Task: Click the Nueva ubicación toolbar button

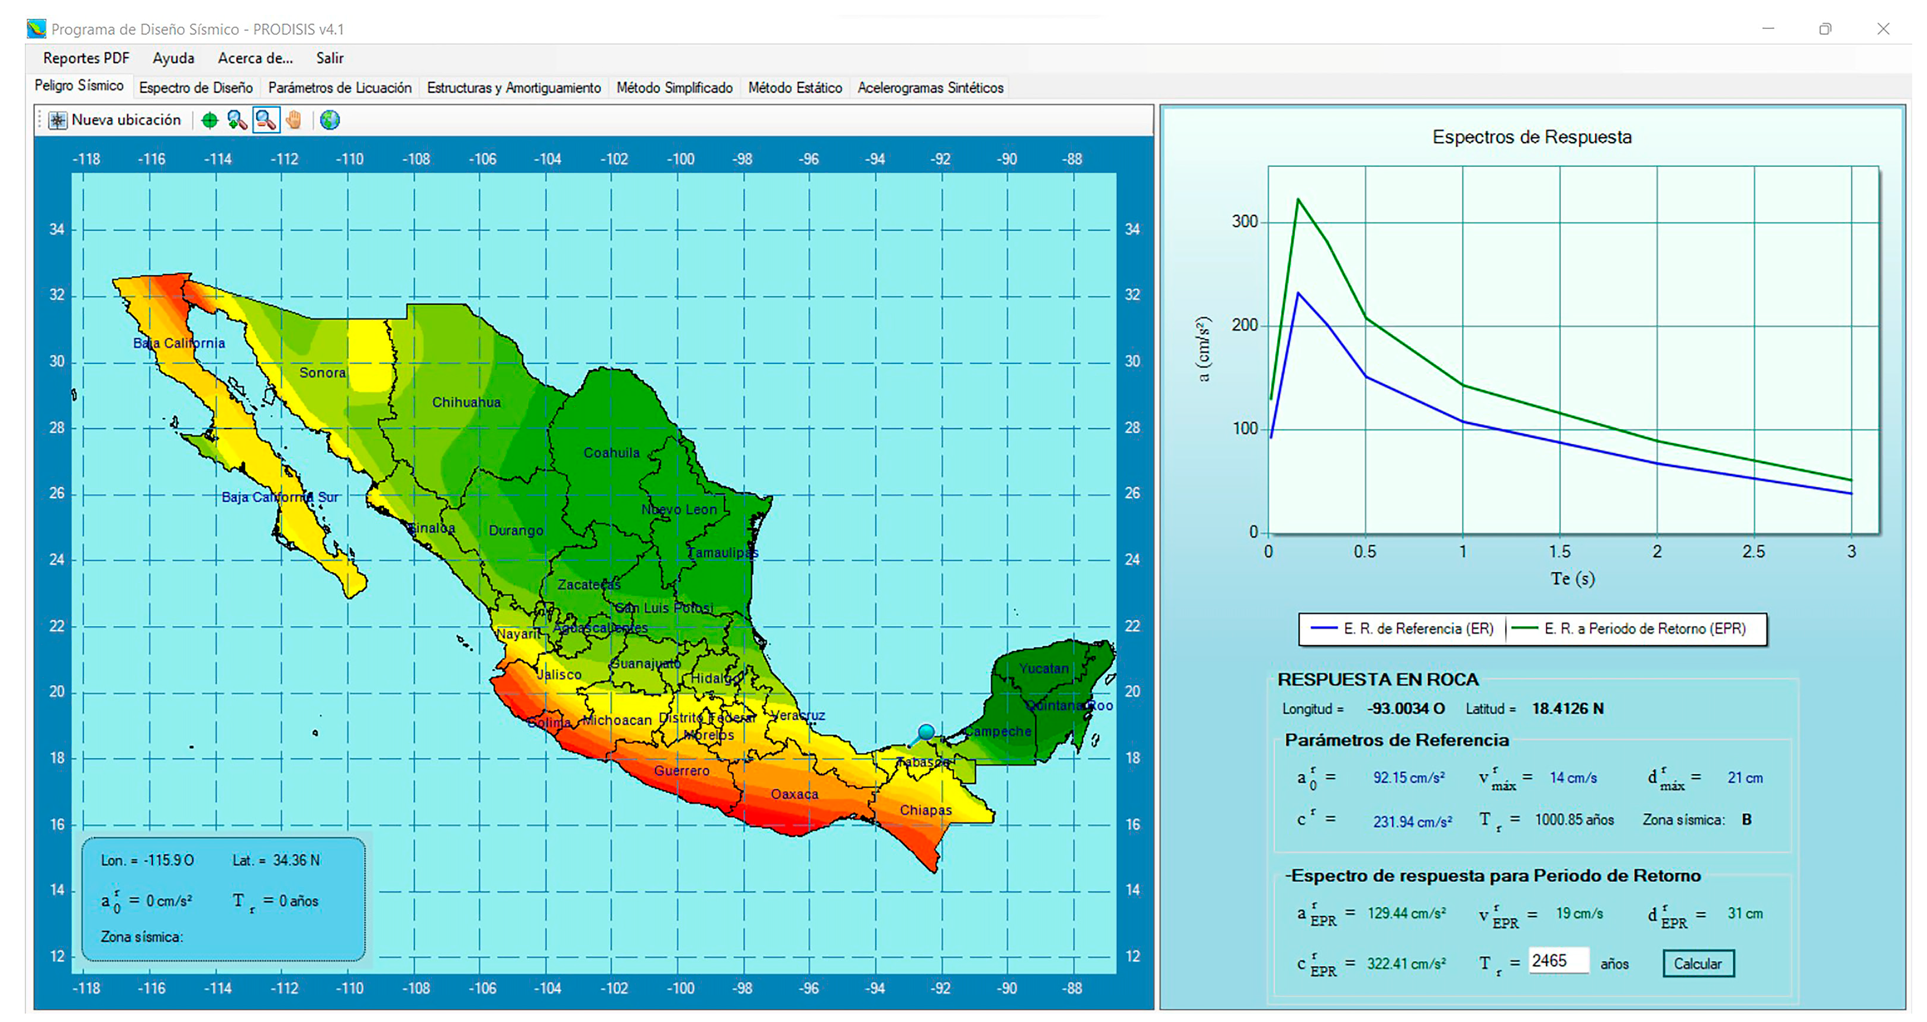Action: coord(116,120)
